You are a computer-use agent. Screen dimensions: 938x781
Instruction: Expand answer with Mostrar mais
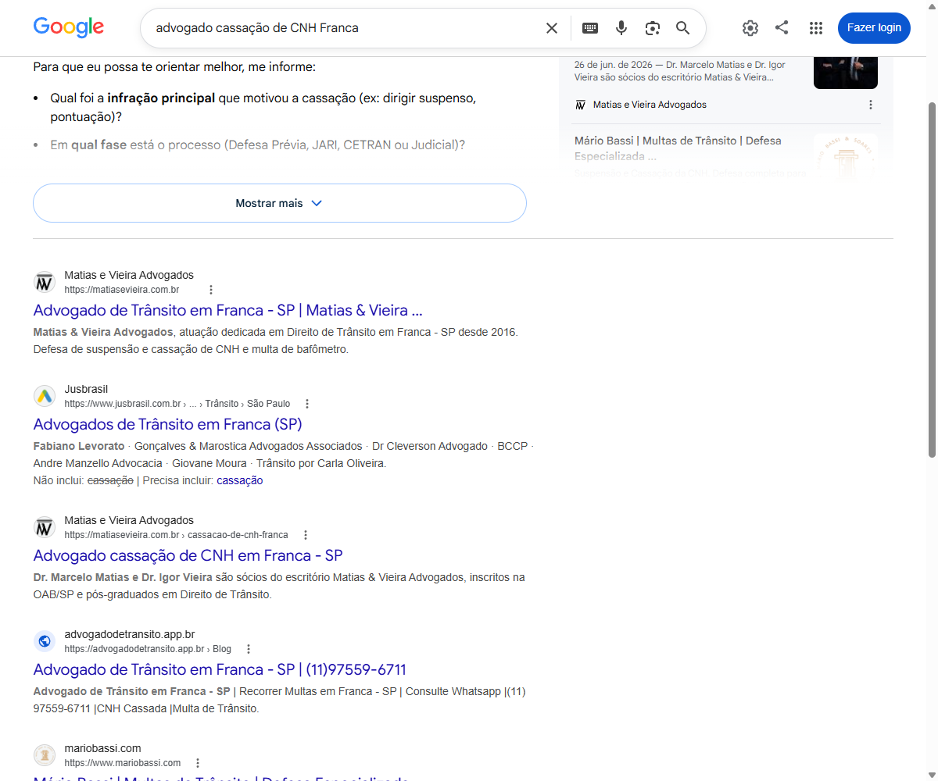pos(279,203)
